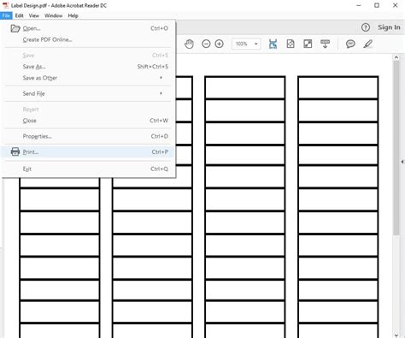The height and width of the screenshot is (338, 405).
Task: Enter full screen mode icon
Action: (x=308, y=44)
